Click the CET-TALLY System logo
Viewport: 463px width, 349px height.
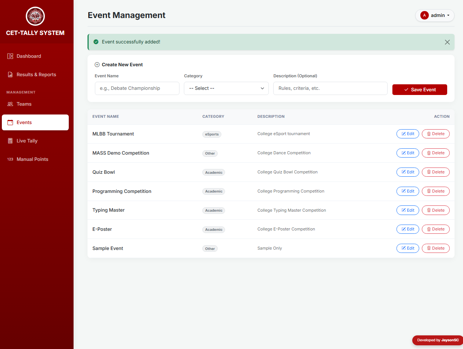(35, 16)
